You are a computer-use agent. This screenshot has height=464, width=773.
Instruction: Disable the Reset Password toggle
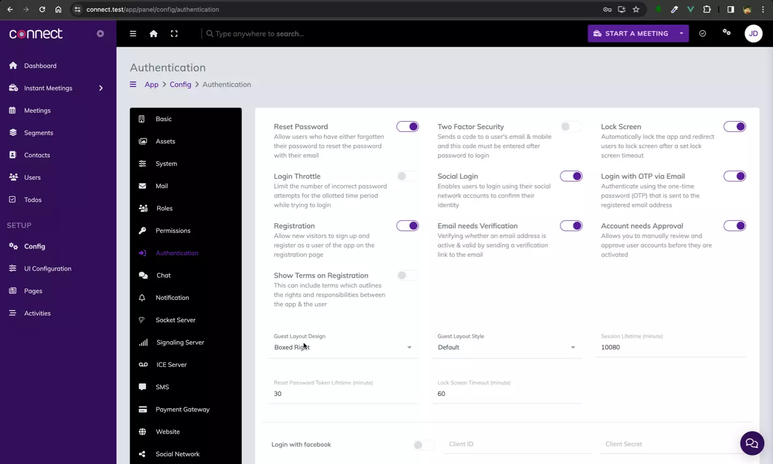tap(407, 127)
